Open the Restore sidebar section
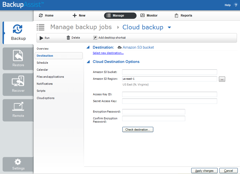 click(x=18, y=59)
